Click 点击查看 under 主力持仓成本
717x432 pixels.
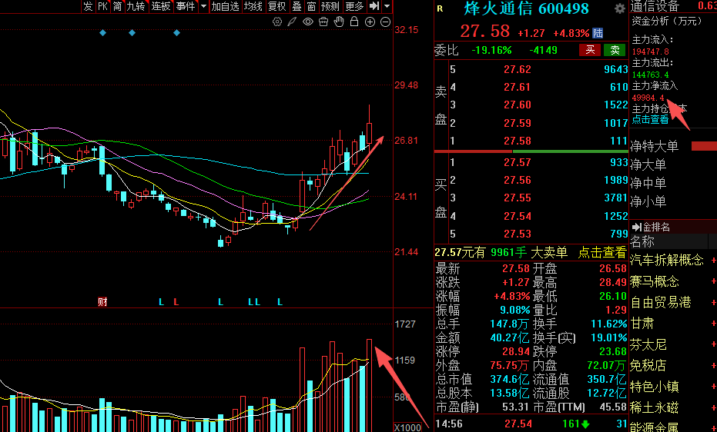650,119
